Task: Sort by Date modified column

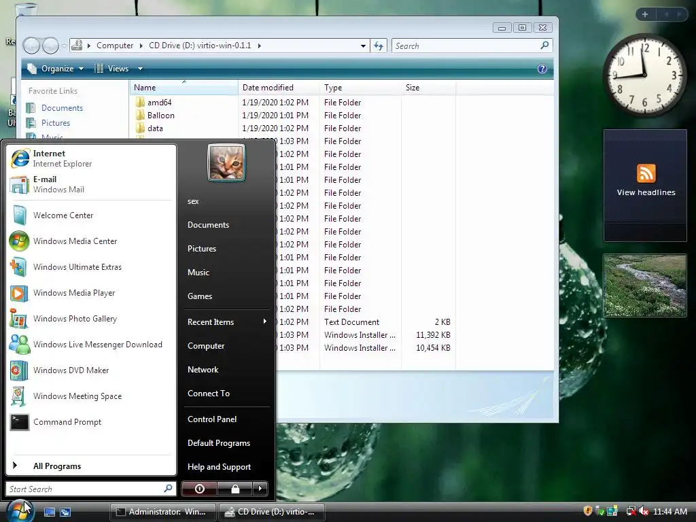Action: coord(279,88)
